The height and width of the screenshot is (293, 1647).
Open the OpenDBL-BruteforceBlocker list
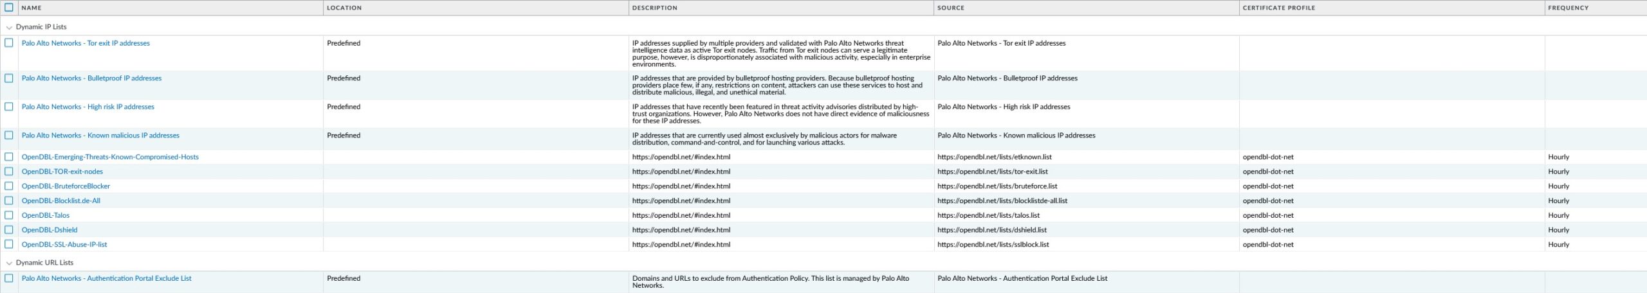[66, 186]
